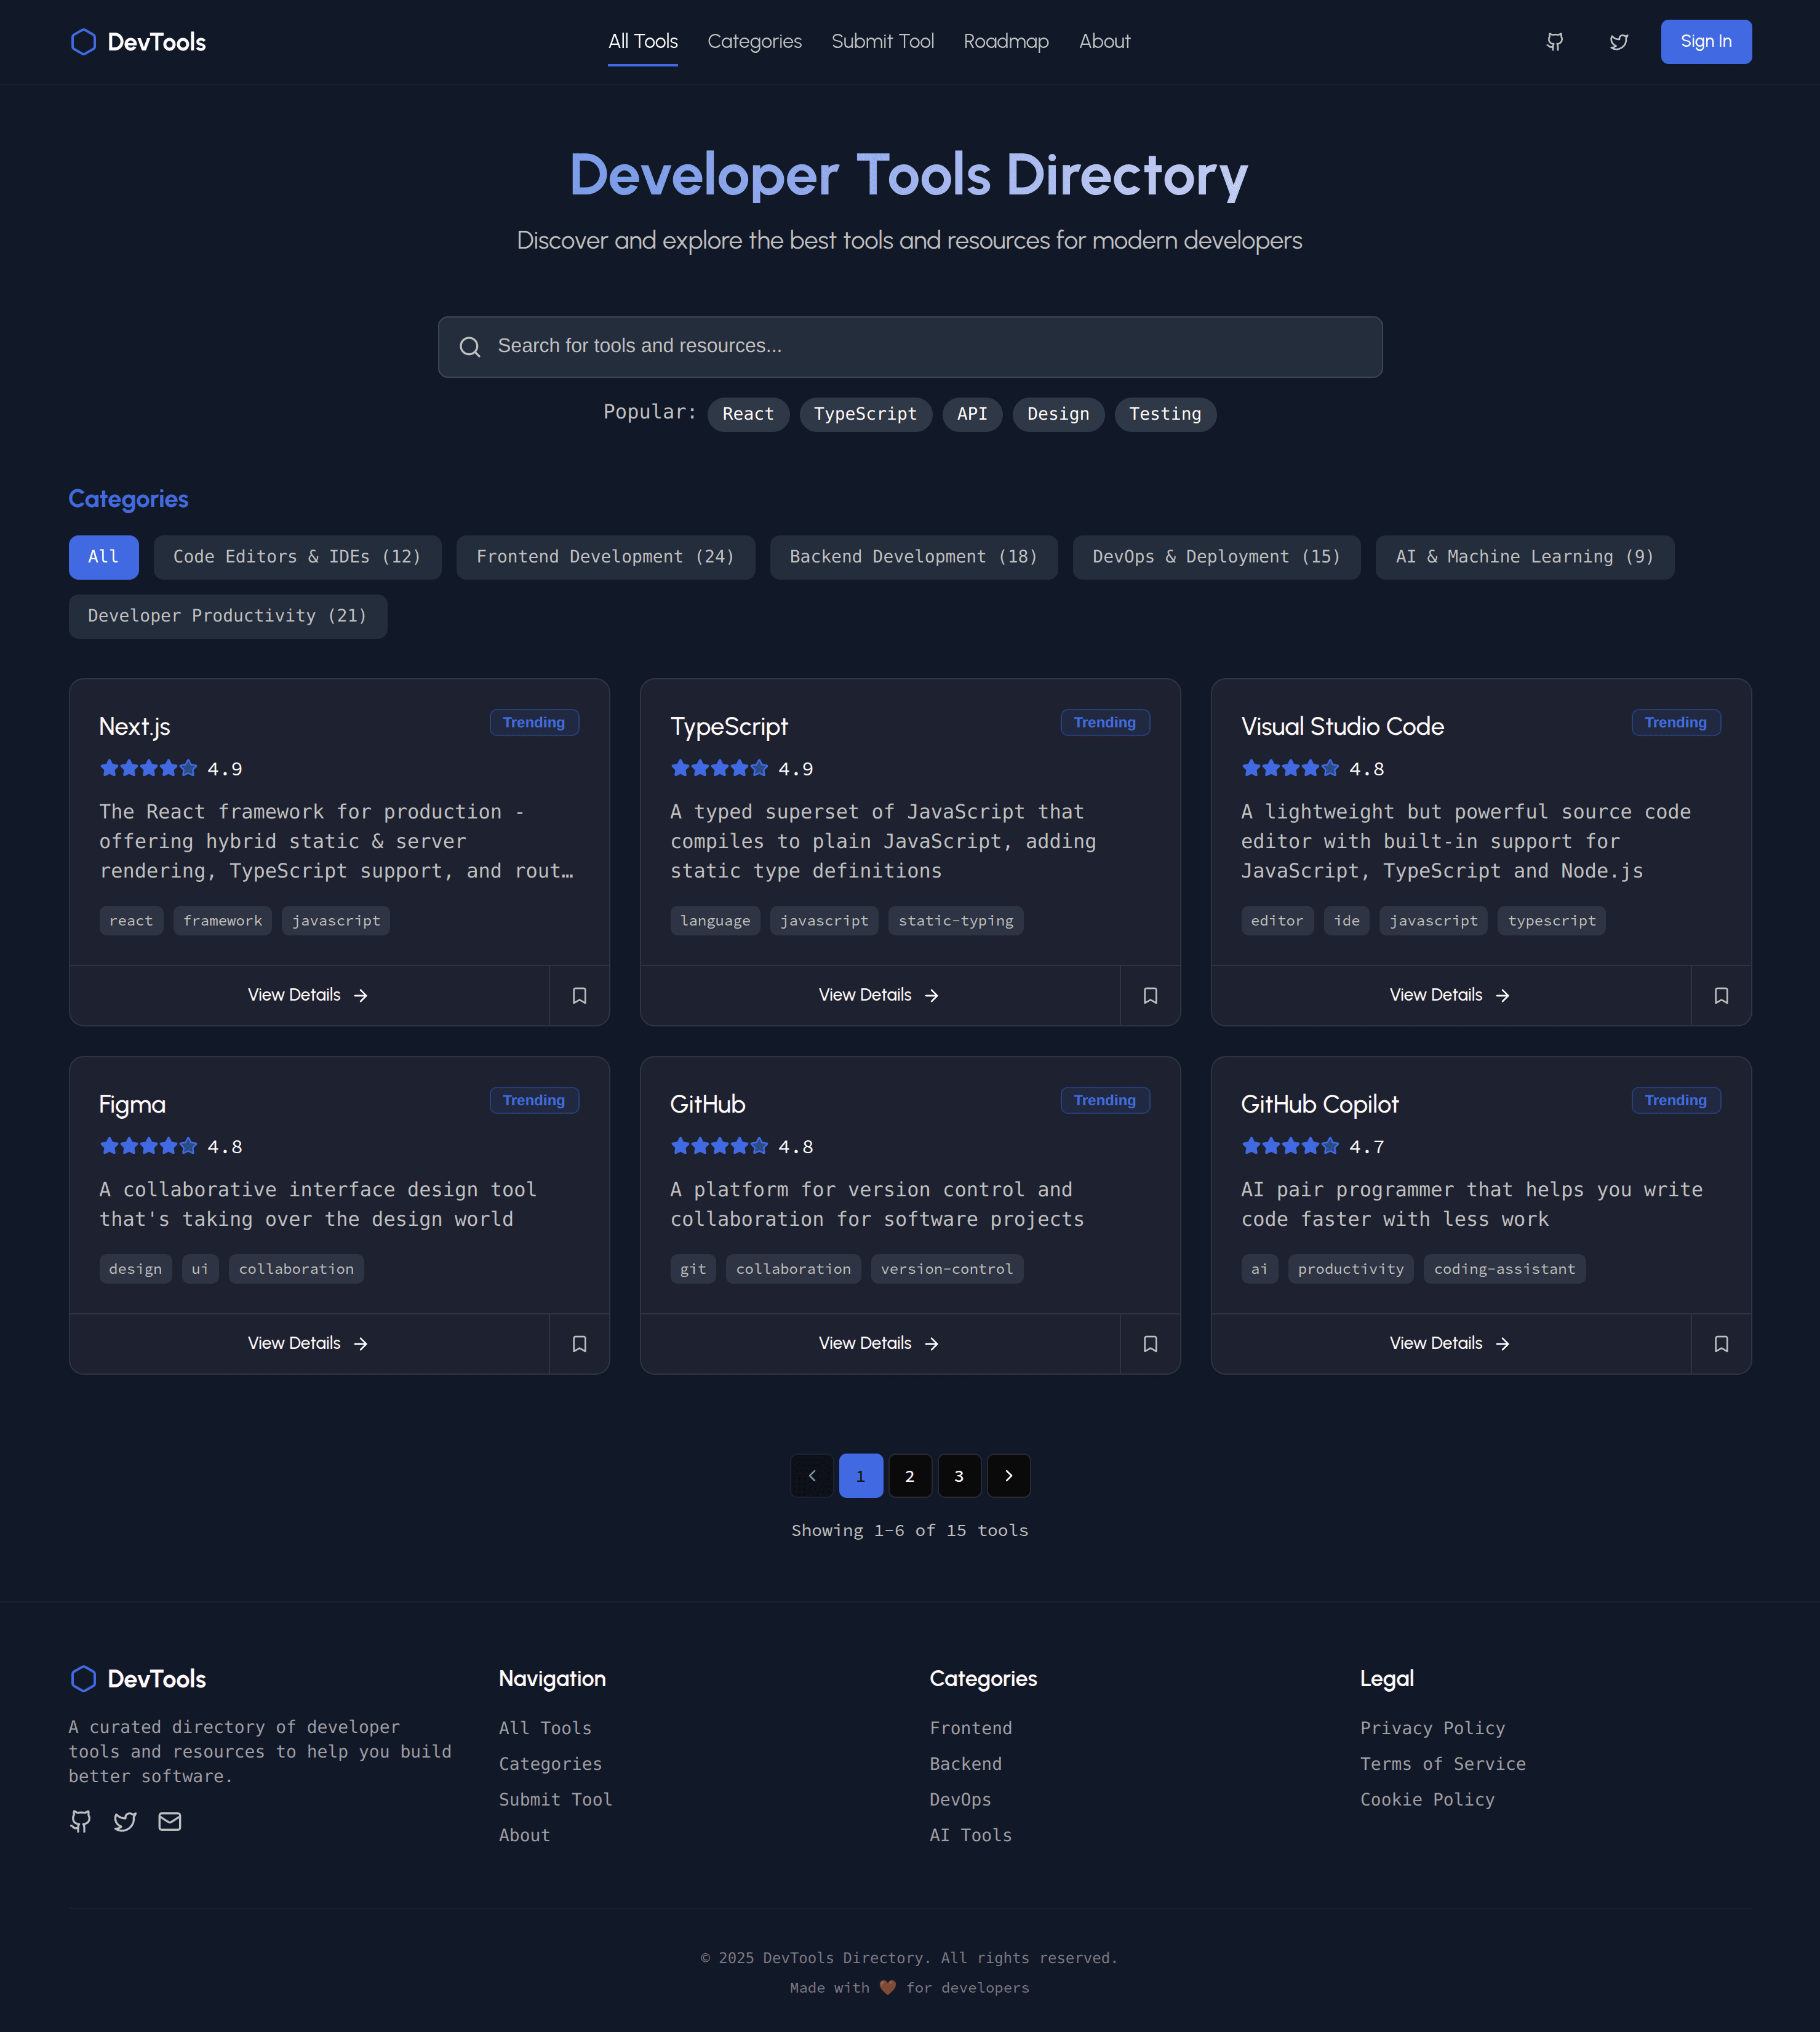The height and width of the screenshot is (2032, 1820).
Task: Bookmark the GitHub Copilot card
Action: pyautogui.click(x=1721, y=1343)
